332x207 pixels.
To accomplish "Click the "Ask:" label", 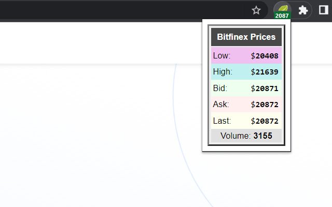I will point(221,105).
